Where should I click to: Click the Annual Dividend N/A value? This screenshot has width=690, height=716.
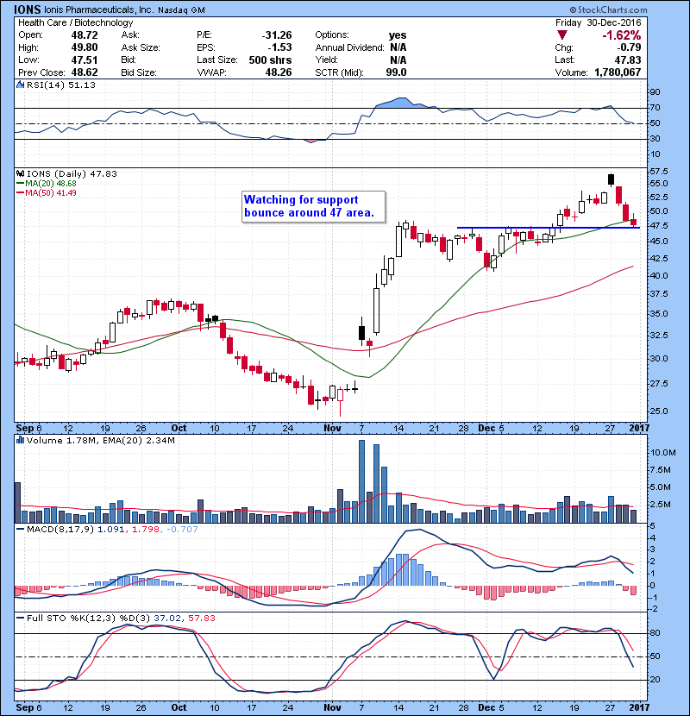(398, 47)
